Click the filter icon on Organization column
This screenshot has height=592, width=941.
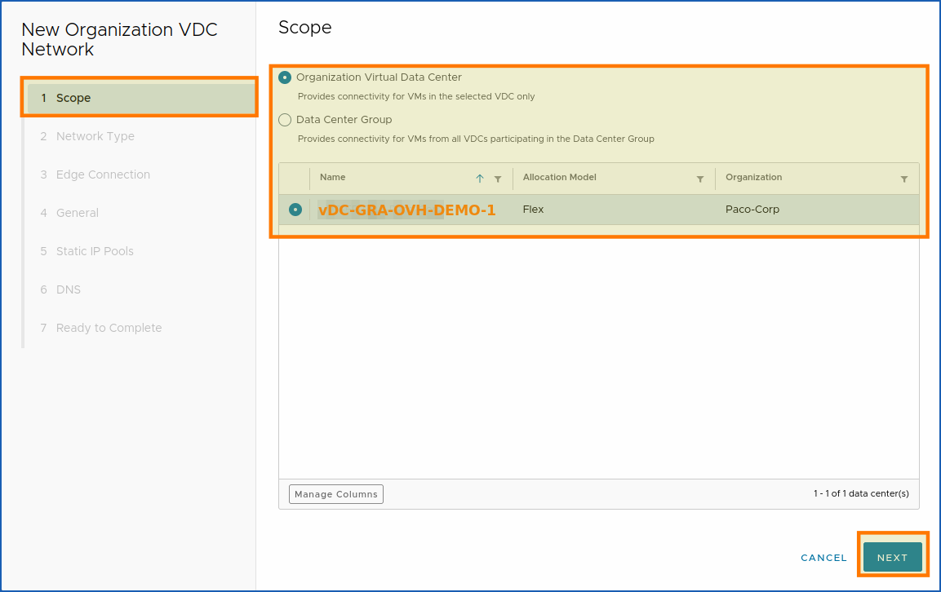903,178
